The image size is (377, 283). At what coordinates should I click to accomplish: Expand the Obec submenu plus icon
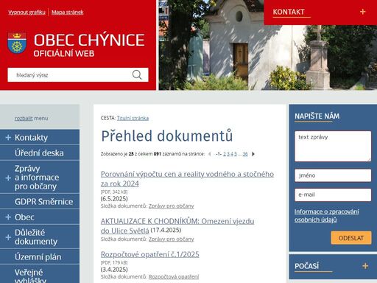(8, 217)
